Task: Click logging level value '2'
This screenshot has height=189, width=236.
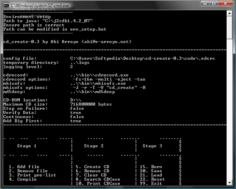Action: tap(71, 67)
